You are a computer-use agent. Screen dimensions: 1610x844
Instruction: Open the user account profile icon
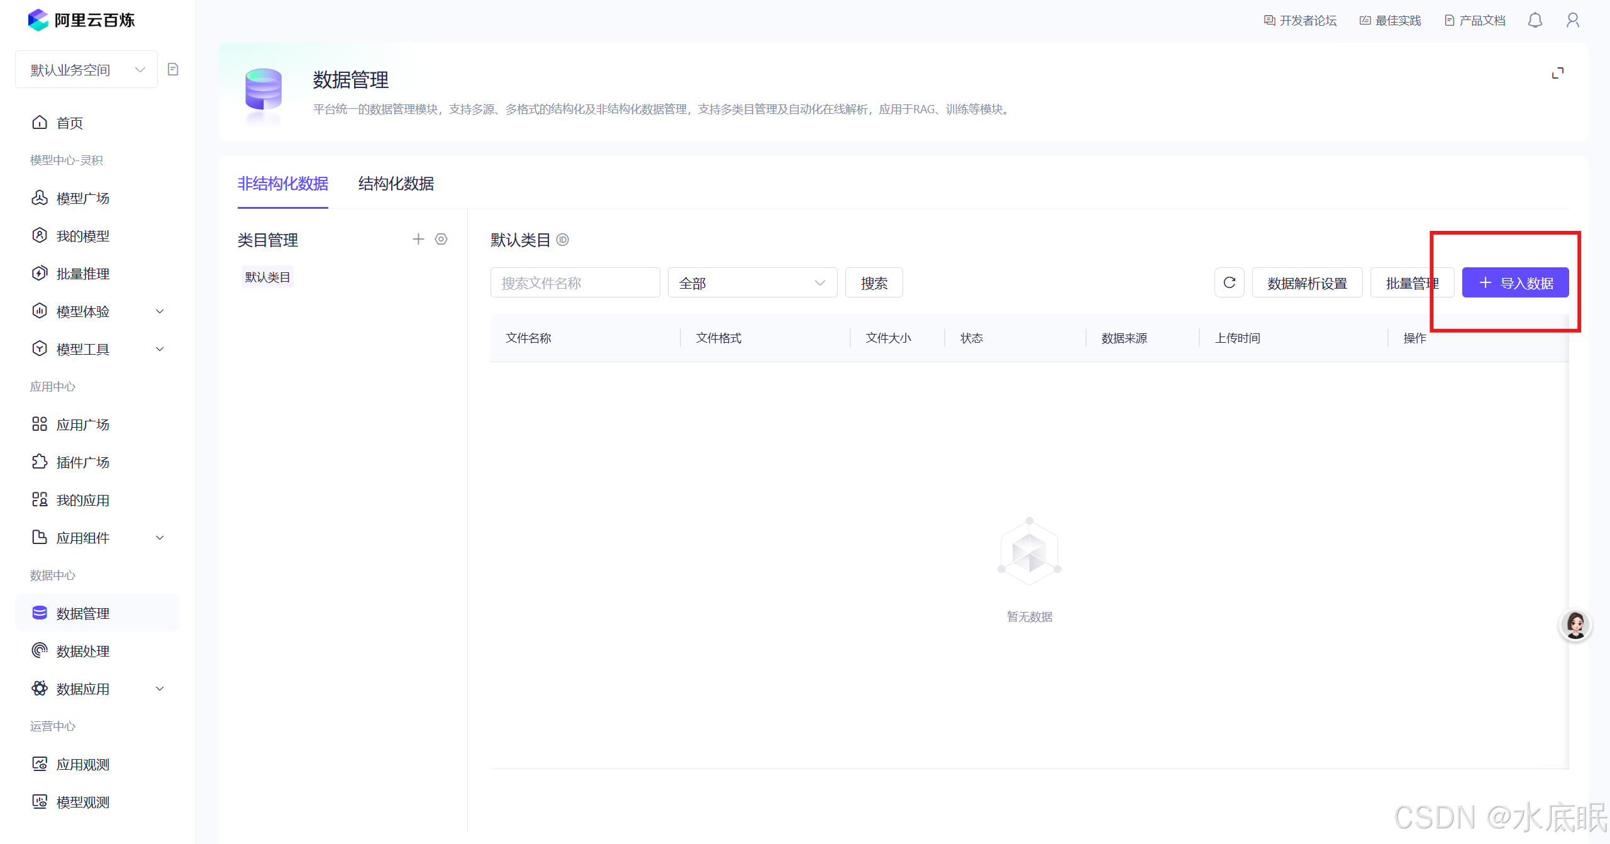pos(1572,21)
